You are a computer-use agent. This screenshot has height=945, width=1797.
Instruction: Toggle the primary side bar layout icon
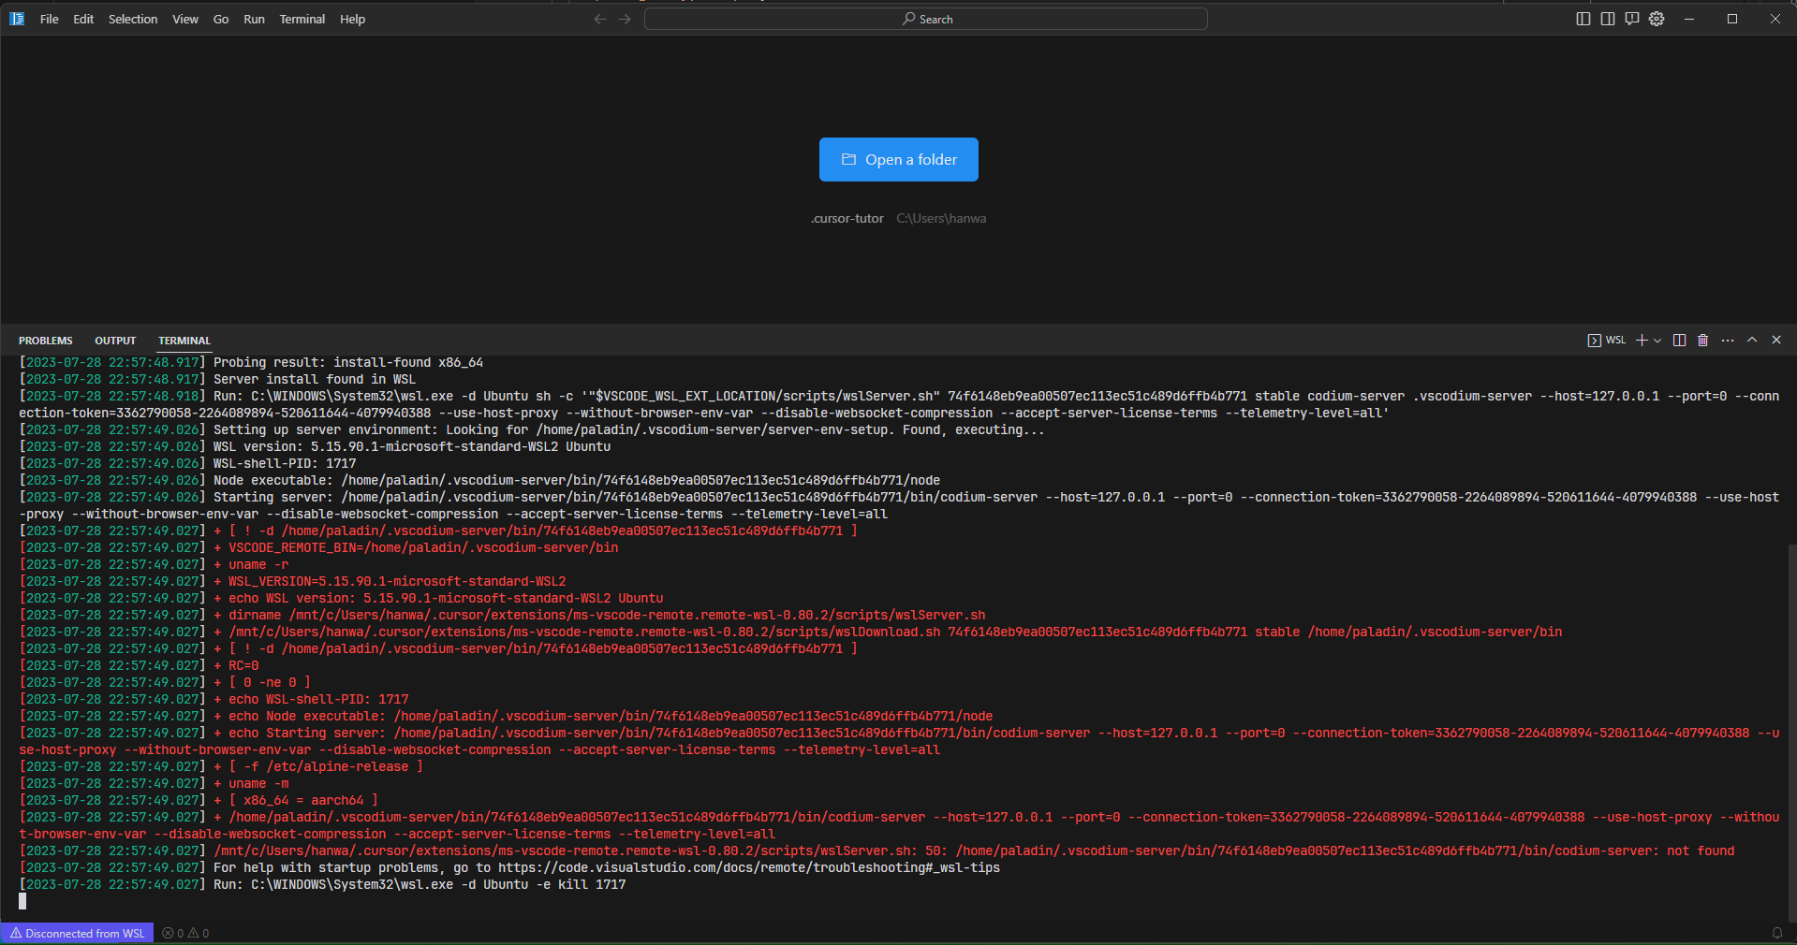(1582, 18)
